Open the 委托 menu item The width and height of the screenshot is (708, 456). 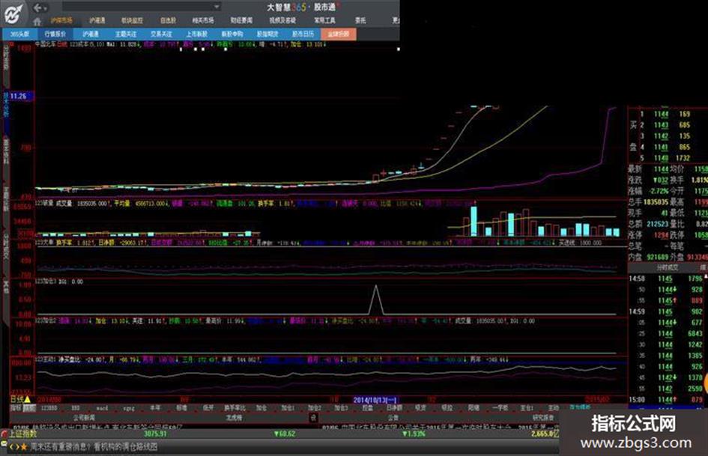pos(360,20)
